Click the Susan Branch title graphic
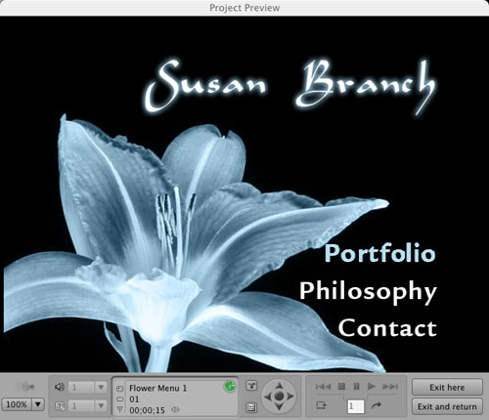Viewport: 489px width, 420px height. click(x=290, y=85)
